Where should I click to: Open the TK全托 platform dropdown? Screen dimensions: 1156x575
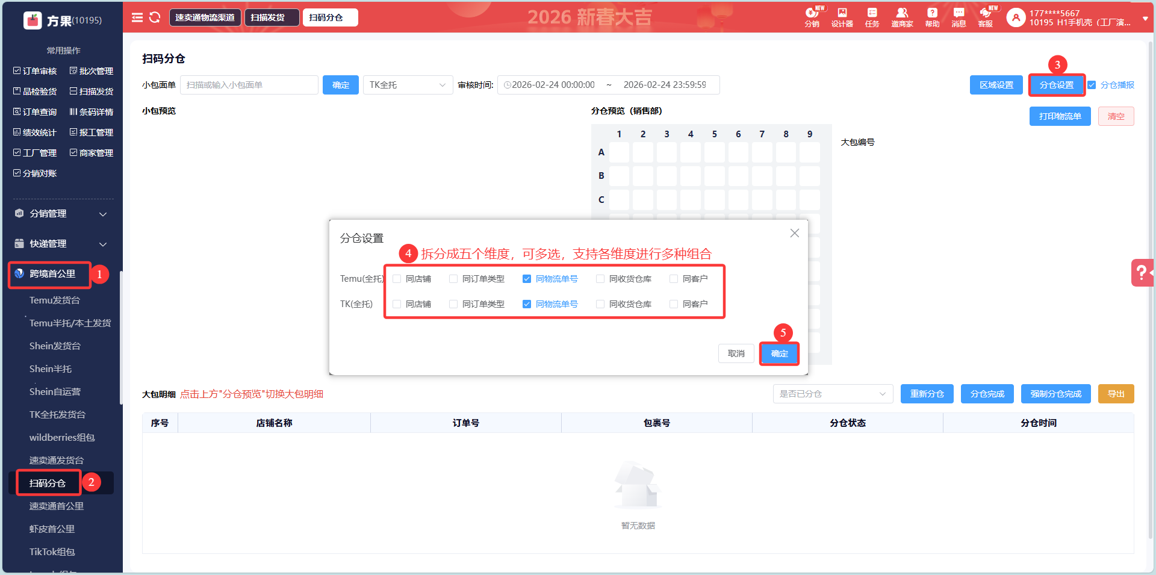pos(408,85)
